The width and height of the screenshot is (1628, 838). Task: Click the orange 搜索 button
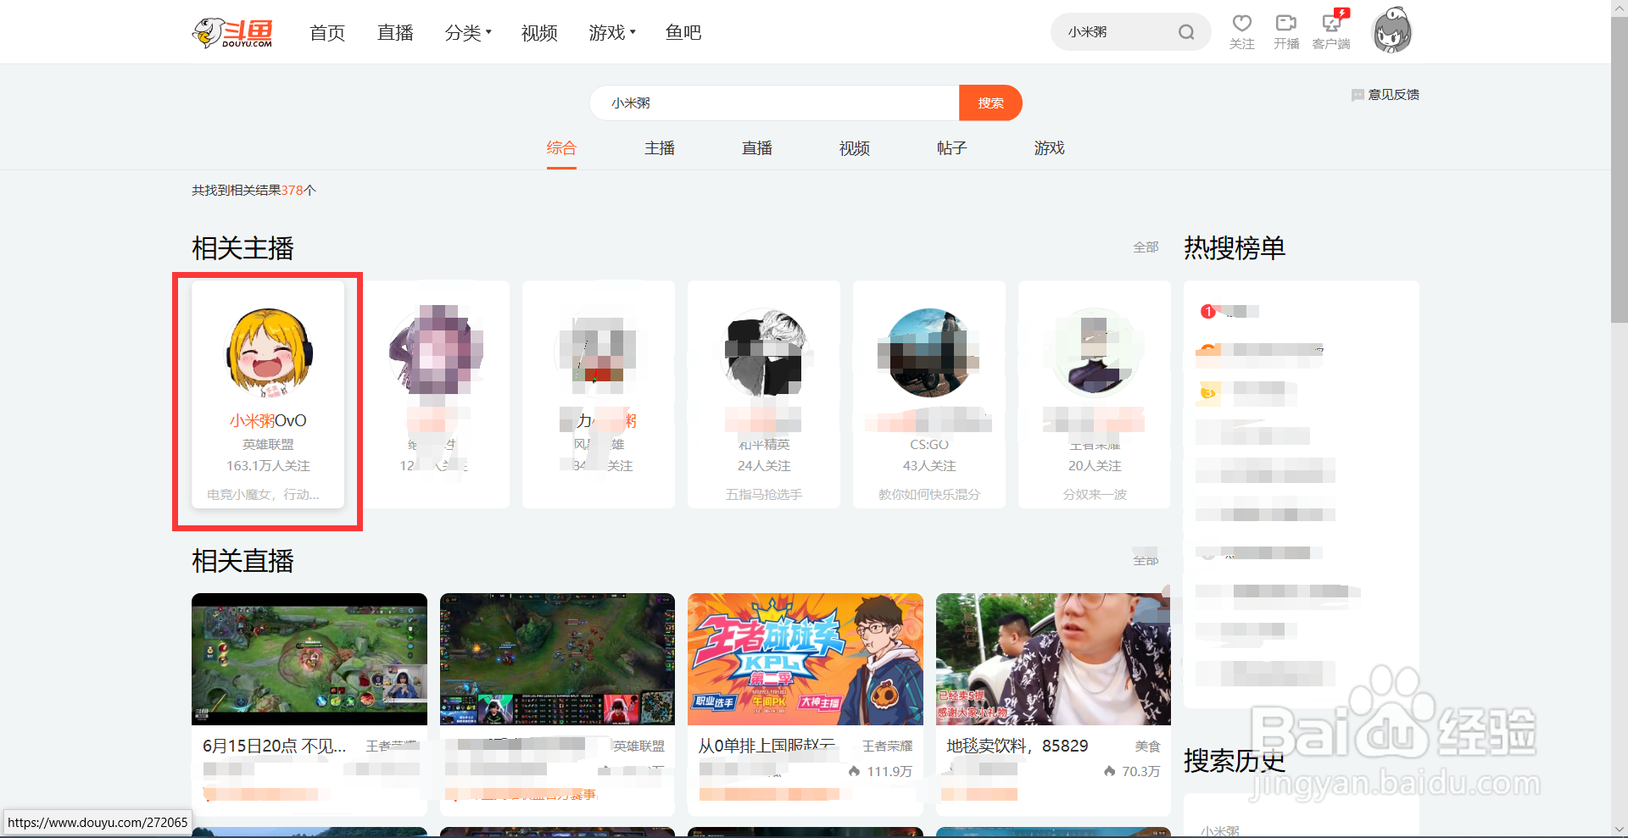point(990,103)
